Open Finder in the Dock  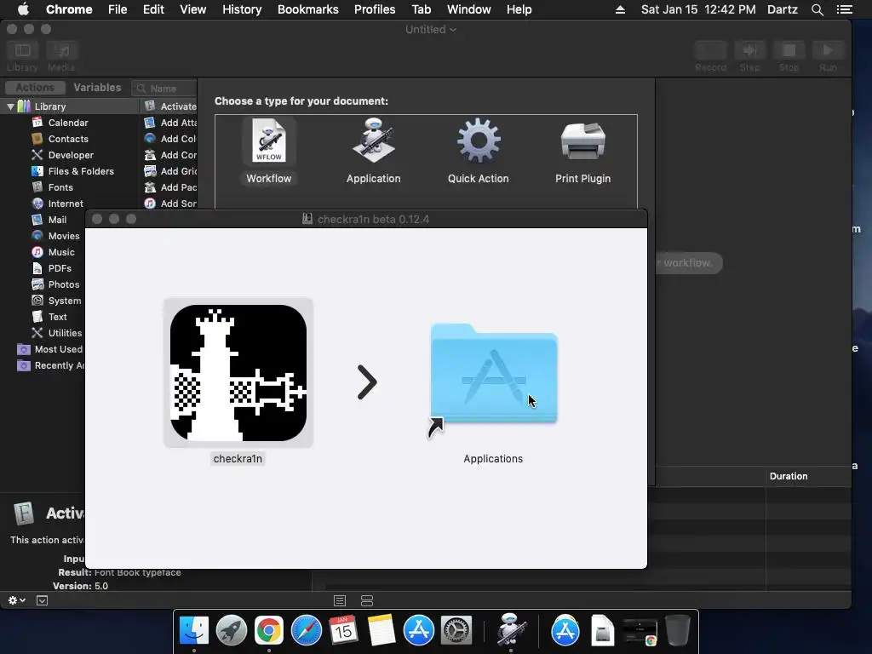click(x=193, y=631)
